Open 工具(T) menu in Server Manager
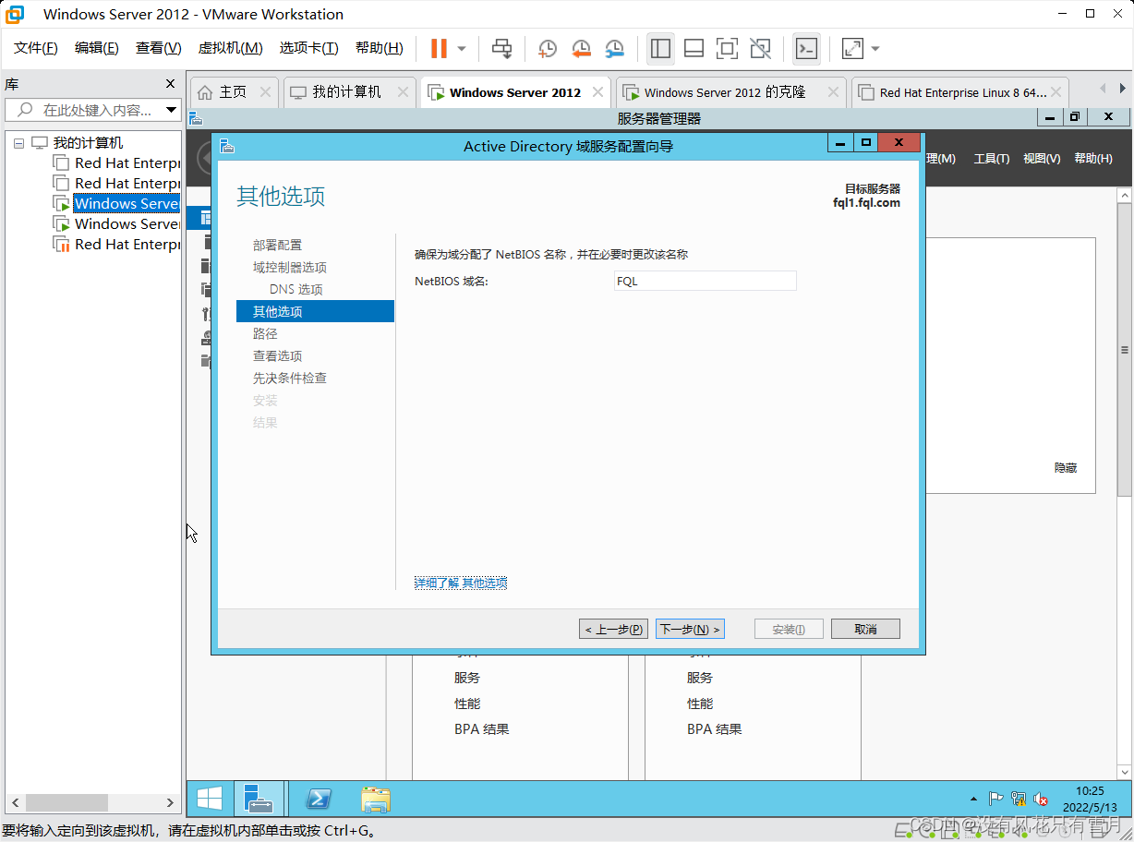1134x842 pixels. [x=992, y=159]
